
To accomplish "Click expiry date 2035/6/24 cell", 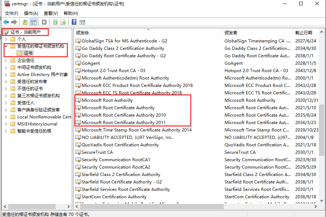I will coord(305,115).
